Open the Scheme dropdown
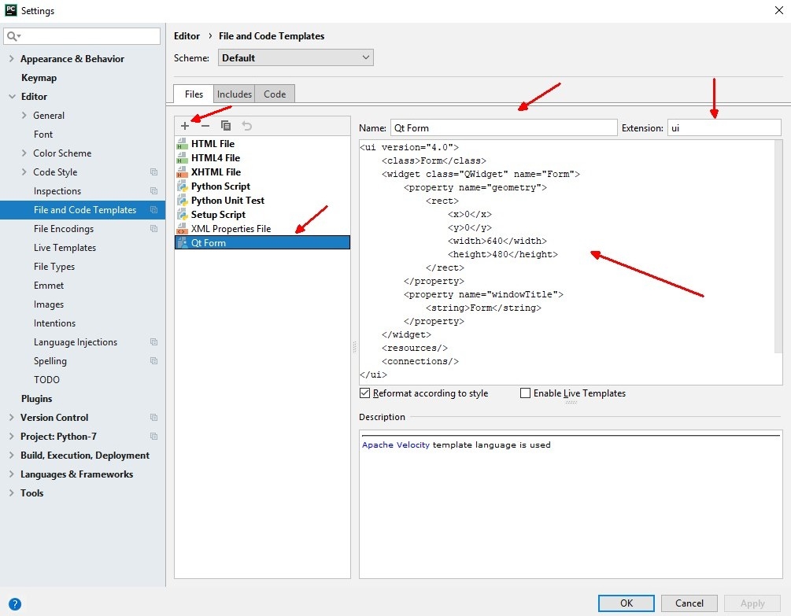 tap(295, 58)
